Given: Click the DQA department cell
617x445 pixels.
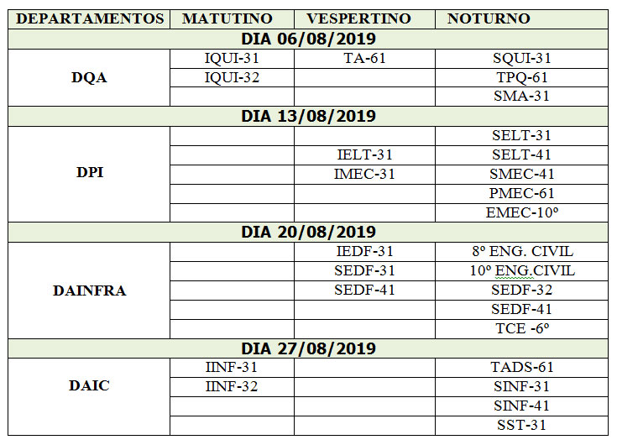Looking at the screenshot, I should tap(90, 77).
